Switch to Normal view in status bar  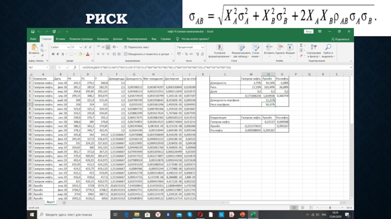(294, 208)
